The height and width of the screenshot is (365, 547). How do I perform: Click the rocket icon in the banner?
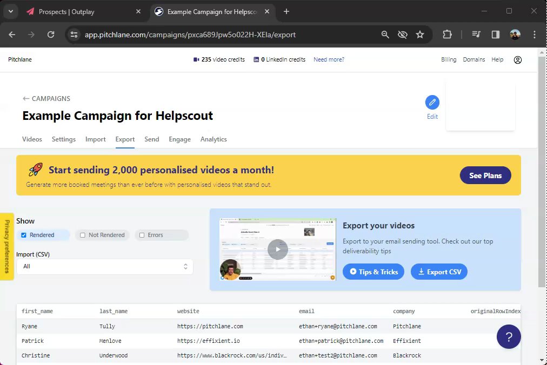(x=36, y=170)
